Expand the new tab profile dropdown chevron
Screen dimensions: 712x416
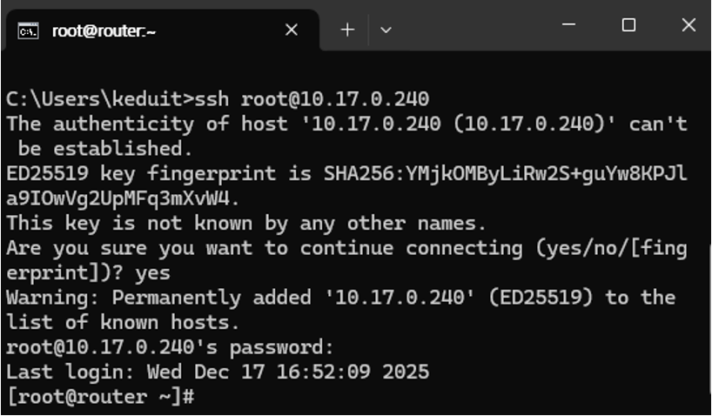point(386,30)
